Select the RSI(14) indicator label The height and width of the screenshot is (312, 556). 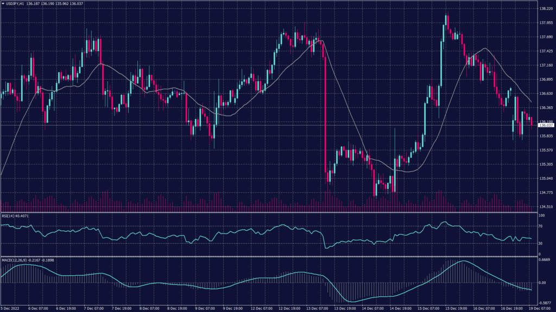click(12, 216)
